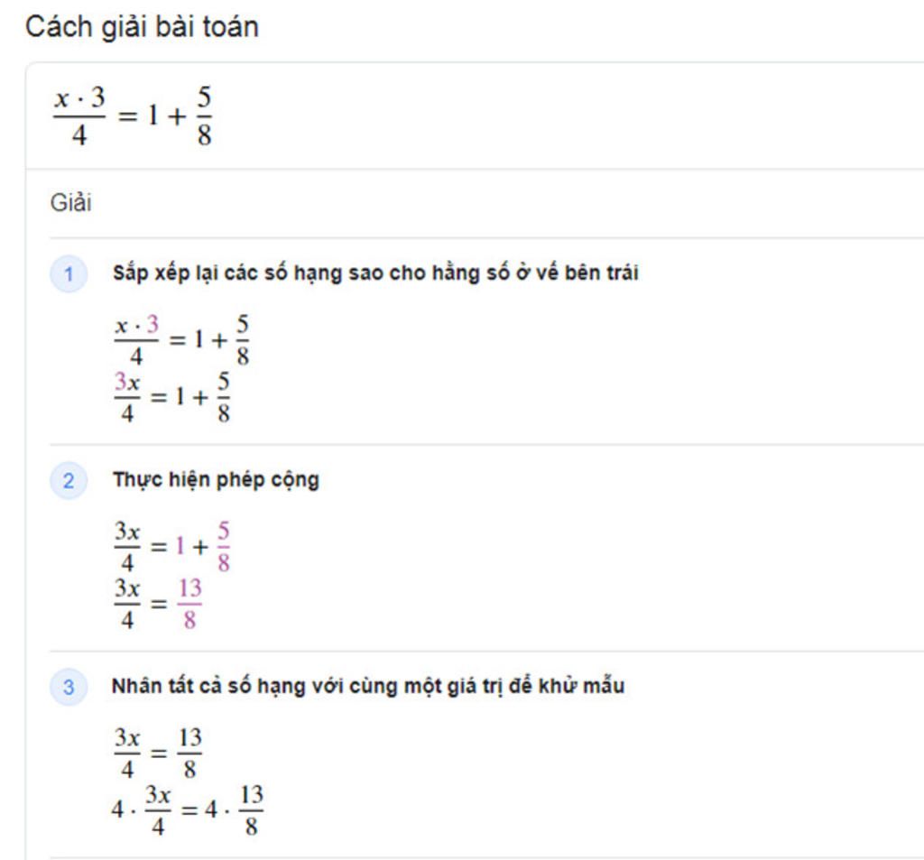Expand the 'Thực hiện phép cộng' step
Screen dimensions: 924x860
pos(216,479)
